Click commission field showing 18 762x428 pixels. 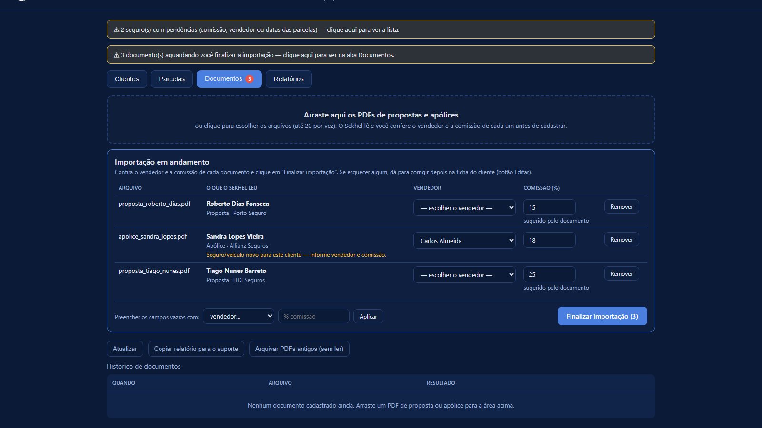click(x=549, y=240)
